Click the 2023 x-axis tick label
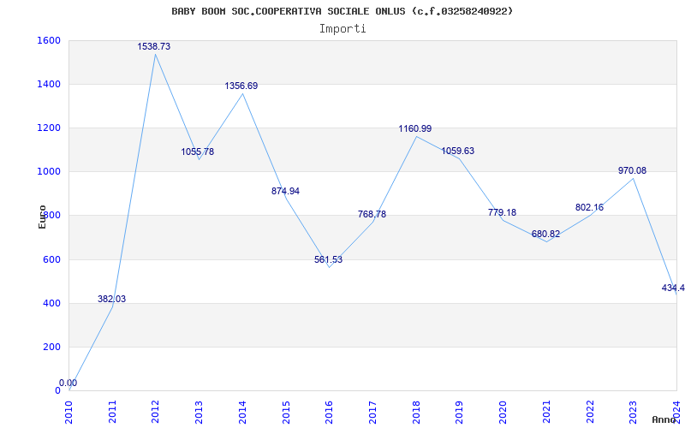Viewport: 685px width, 428px height. [x=633, y=412]
